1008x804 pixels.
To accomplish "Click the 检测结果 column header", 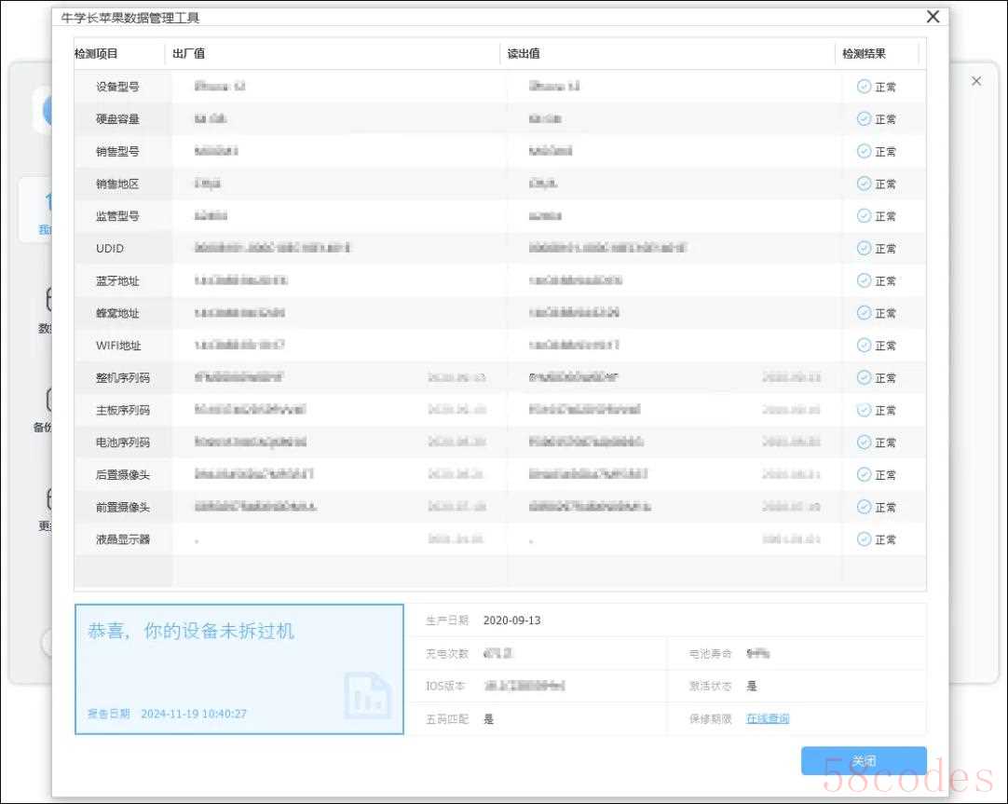I will point(864,54).
